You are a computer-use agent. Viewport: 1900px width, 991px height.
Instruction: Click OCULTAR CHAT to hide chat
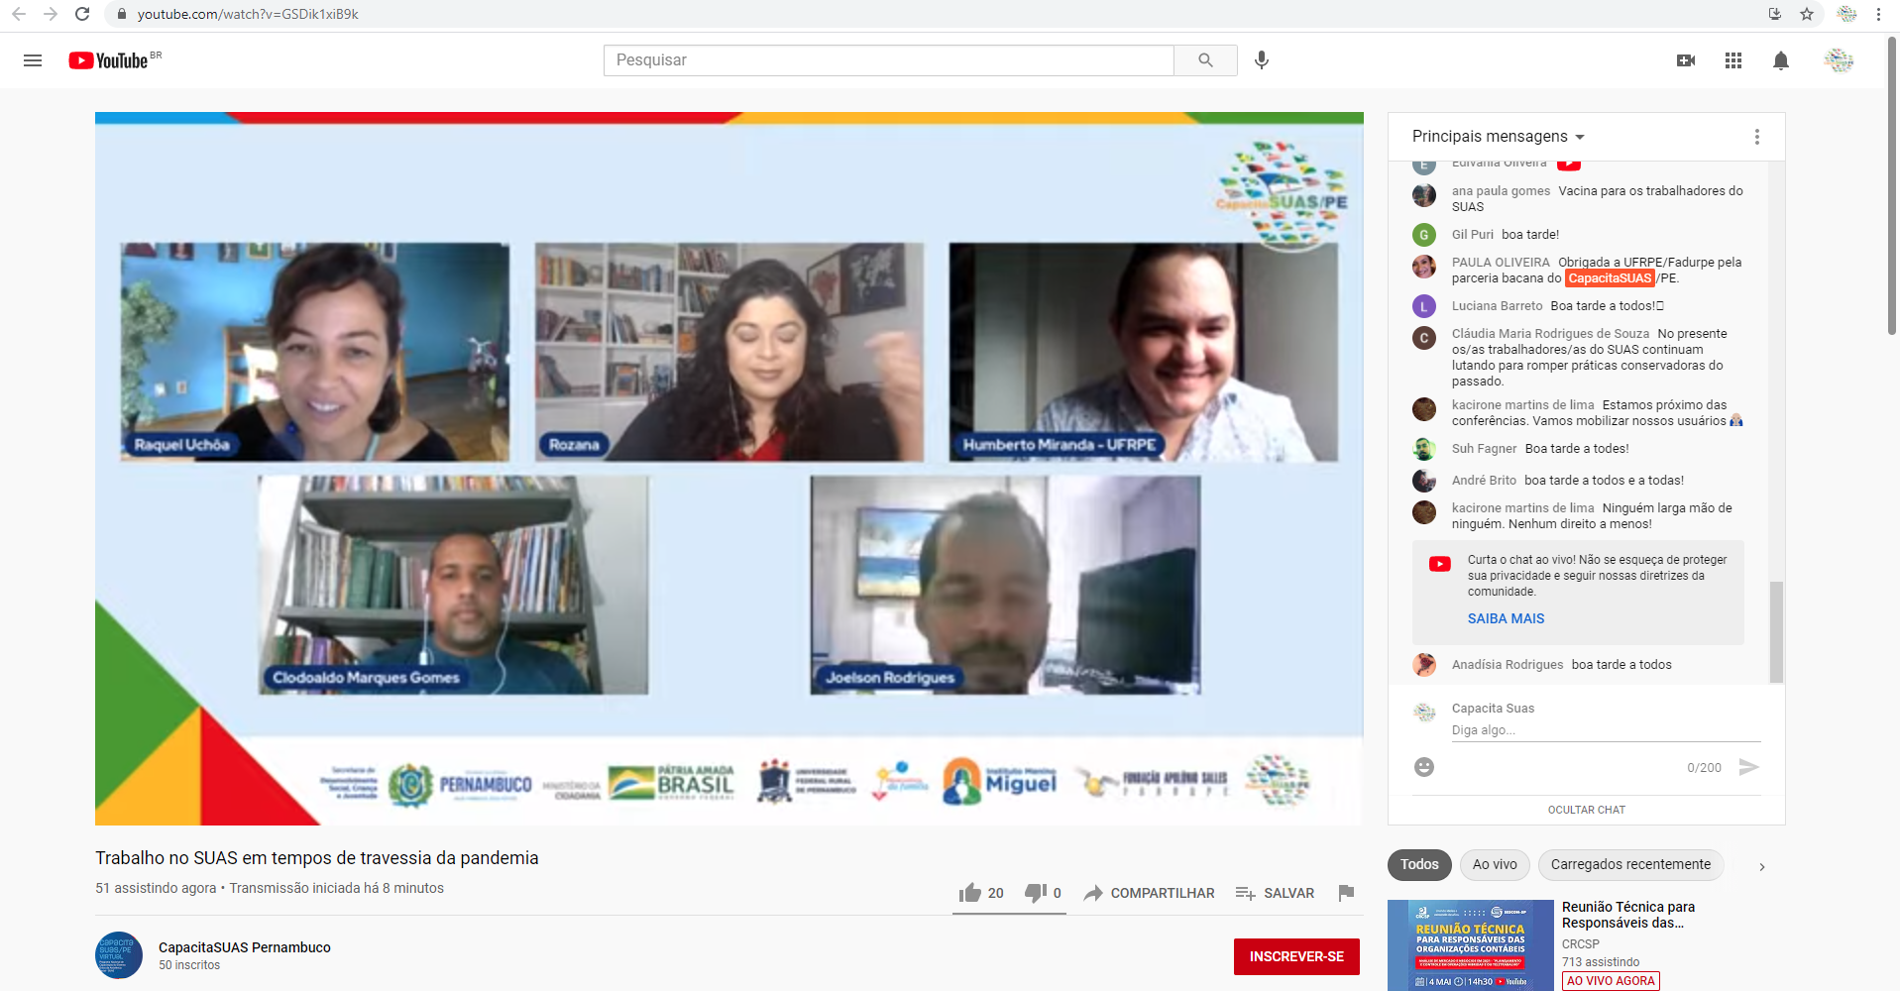(1586, 810)
